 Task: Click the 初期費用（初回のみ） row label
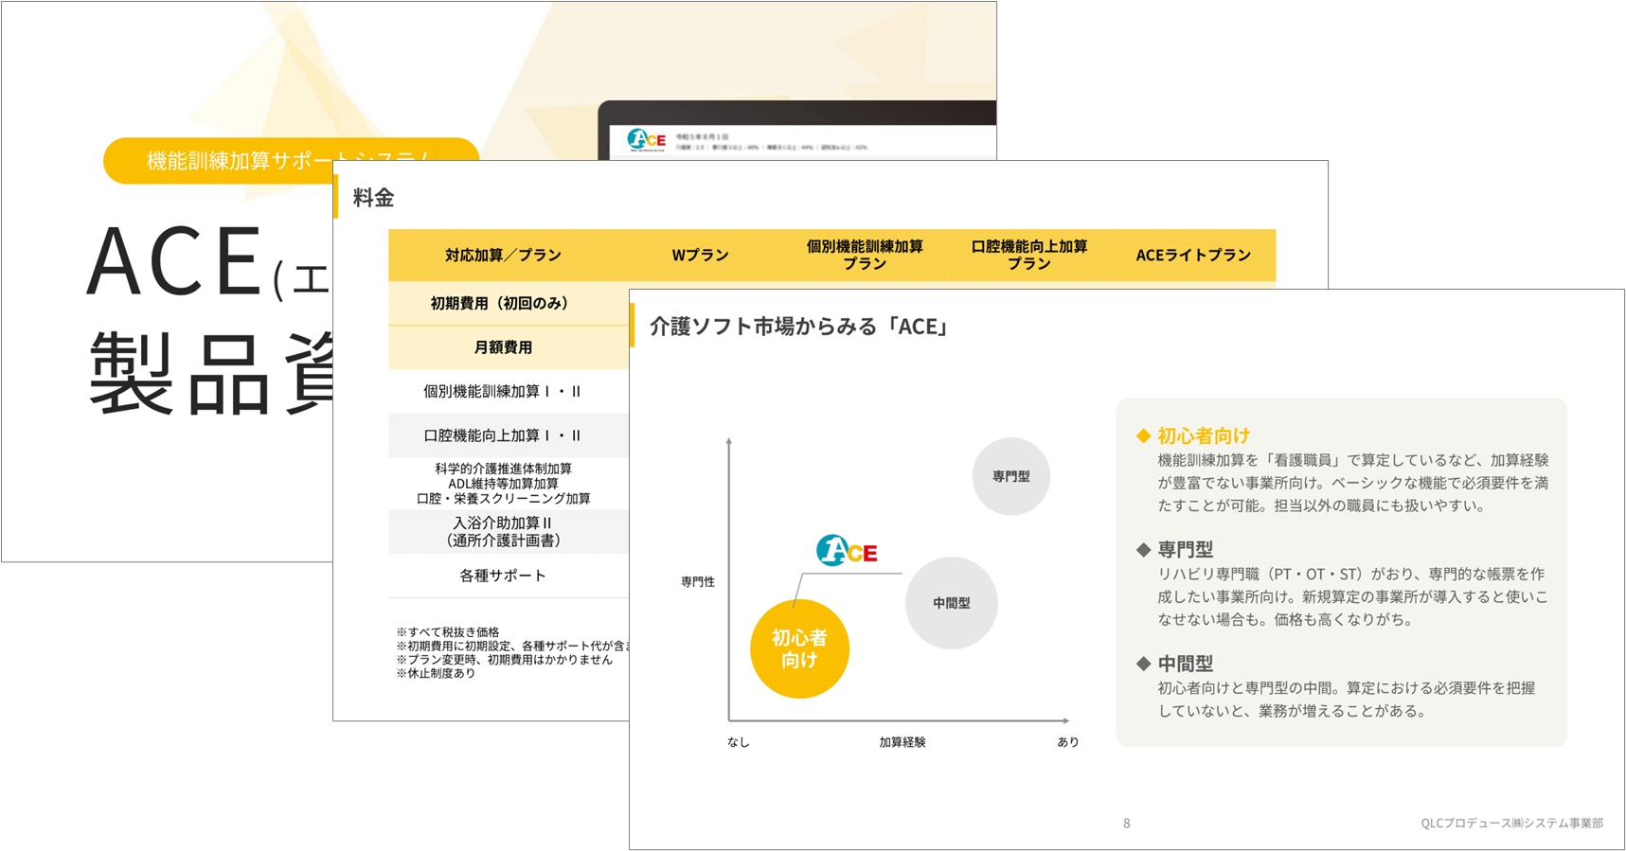coord(500,303)
